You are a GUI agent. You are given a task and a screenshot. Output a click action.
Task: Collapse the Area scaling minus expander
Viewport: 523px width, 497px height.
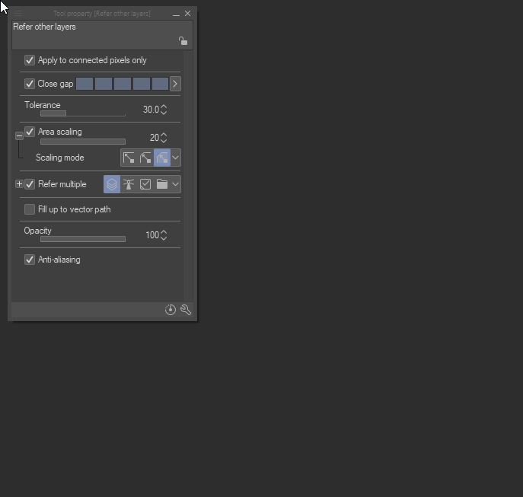click(19, 135)
